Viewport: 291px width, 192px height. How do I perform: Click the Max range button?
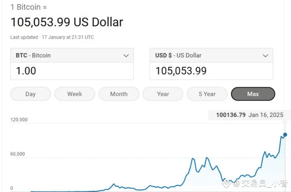click(253, 94)
